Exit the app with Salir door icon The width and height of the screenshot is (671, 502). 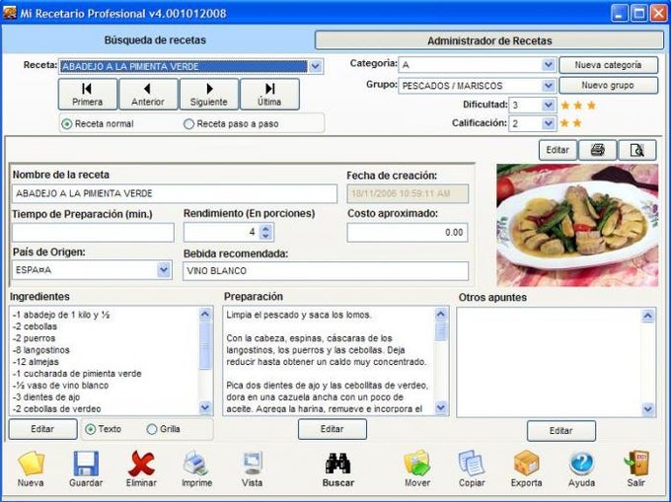pyautogui.click(x=635, y=469)
